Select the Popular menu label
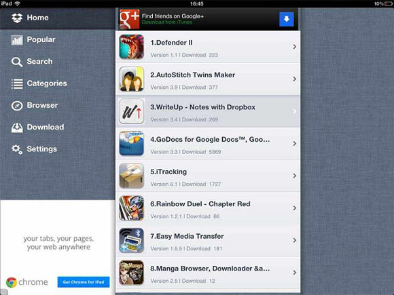Screen dimensions: 394x295 pos(41,39)
